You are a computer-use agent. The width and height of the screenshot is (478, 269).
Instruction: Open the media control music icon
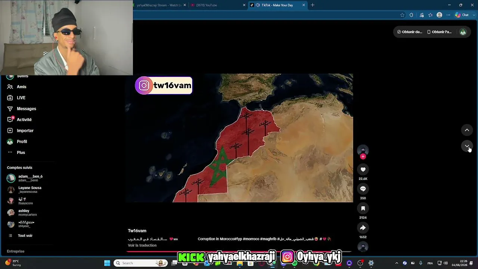pos(422,15)
